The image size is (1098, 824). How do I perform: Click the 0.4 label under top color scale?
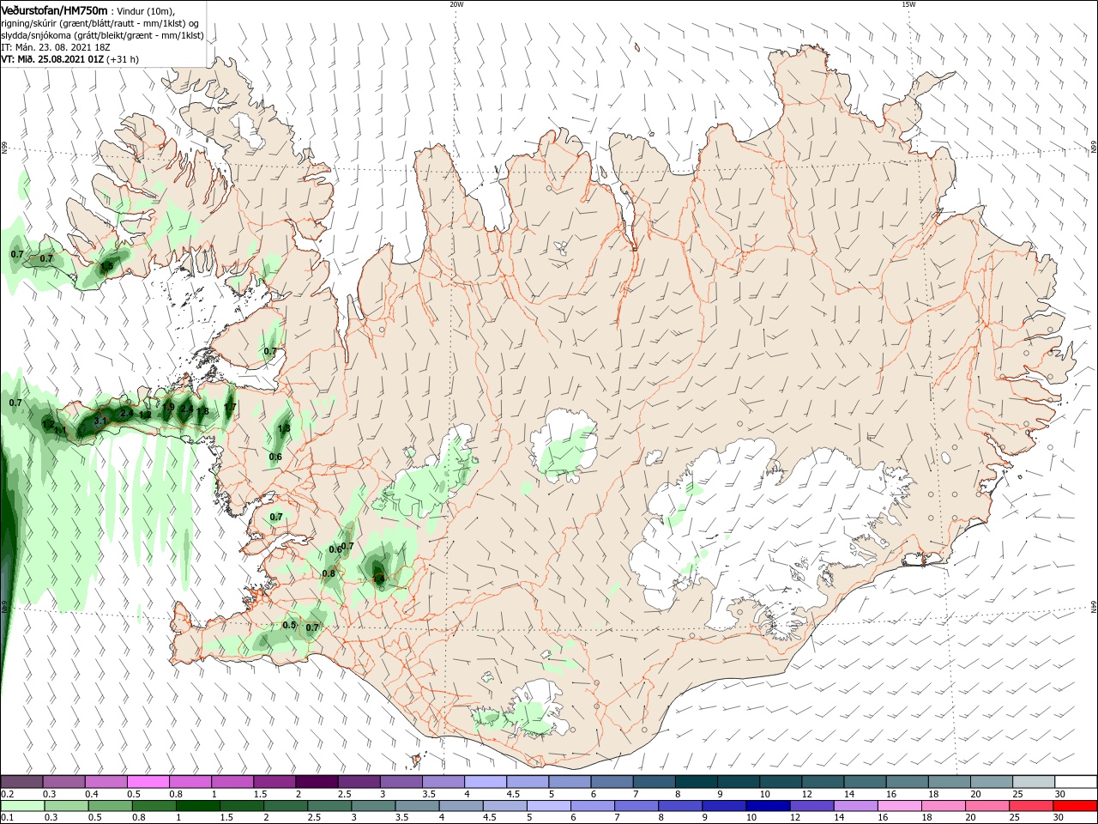tap(92, 794)
